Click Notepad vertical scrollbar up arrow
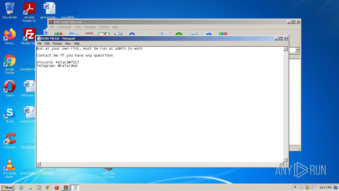 pyautogui.click(x=285, y=49)
